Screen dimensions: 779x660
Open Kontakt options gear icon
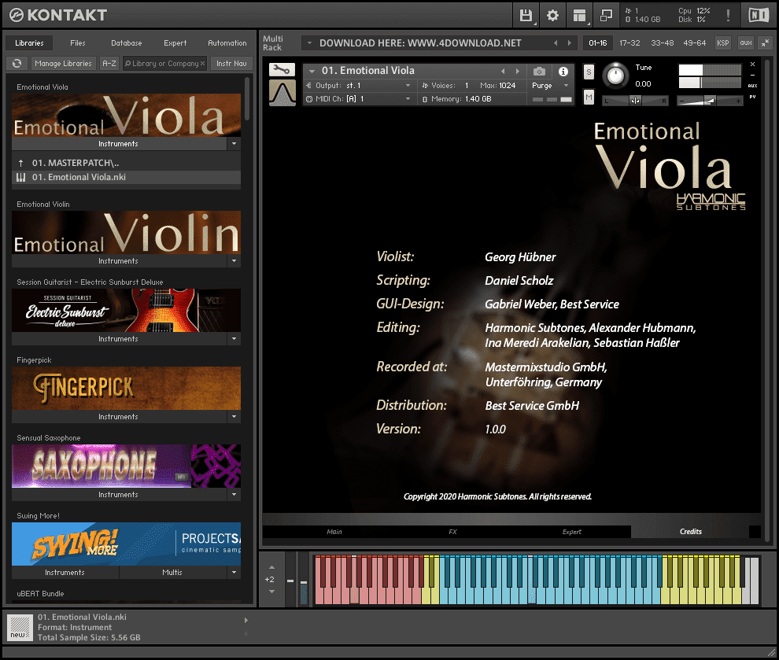click(552, 16)
